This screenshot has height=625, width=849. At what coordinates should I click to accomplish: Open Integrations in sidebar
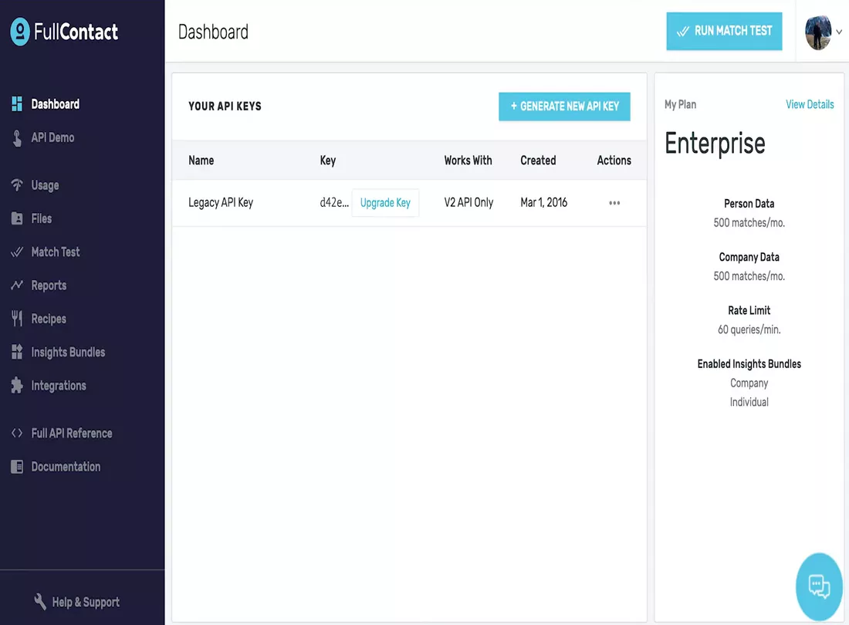[59, 386]
